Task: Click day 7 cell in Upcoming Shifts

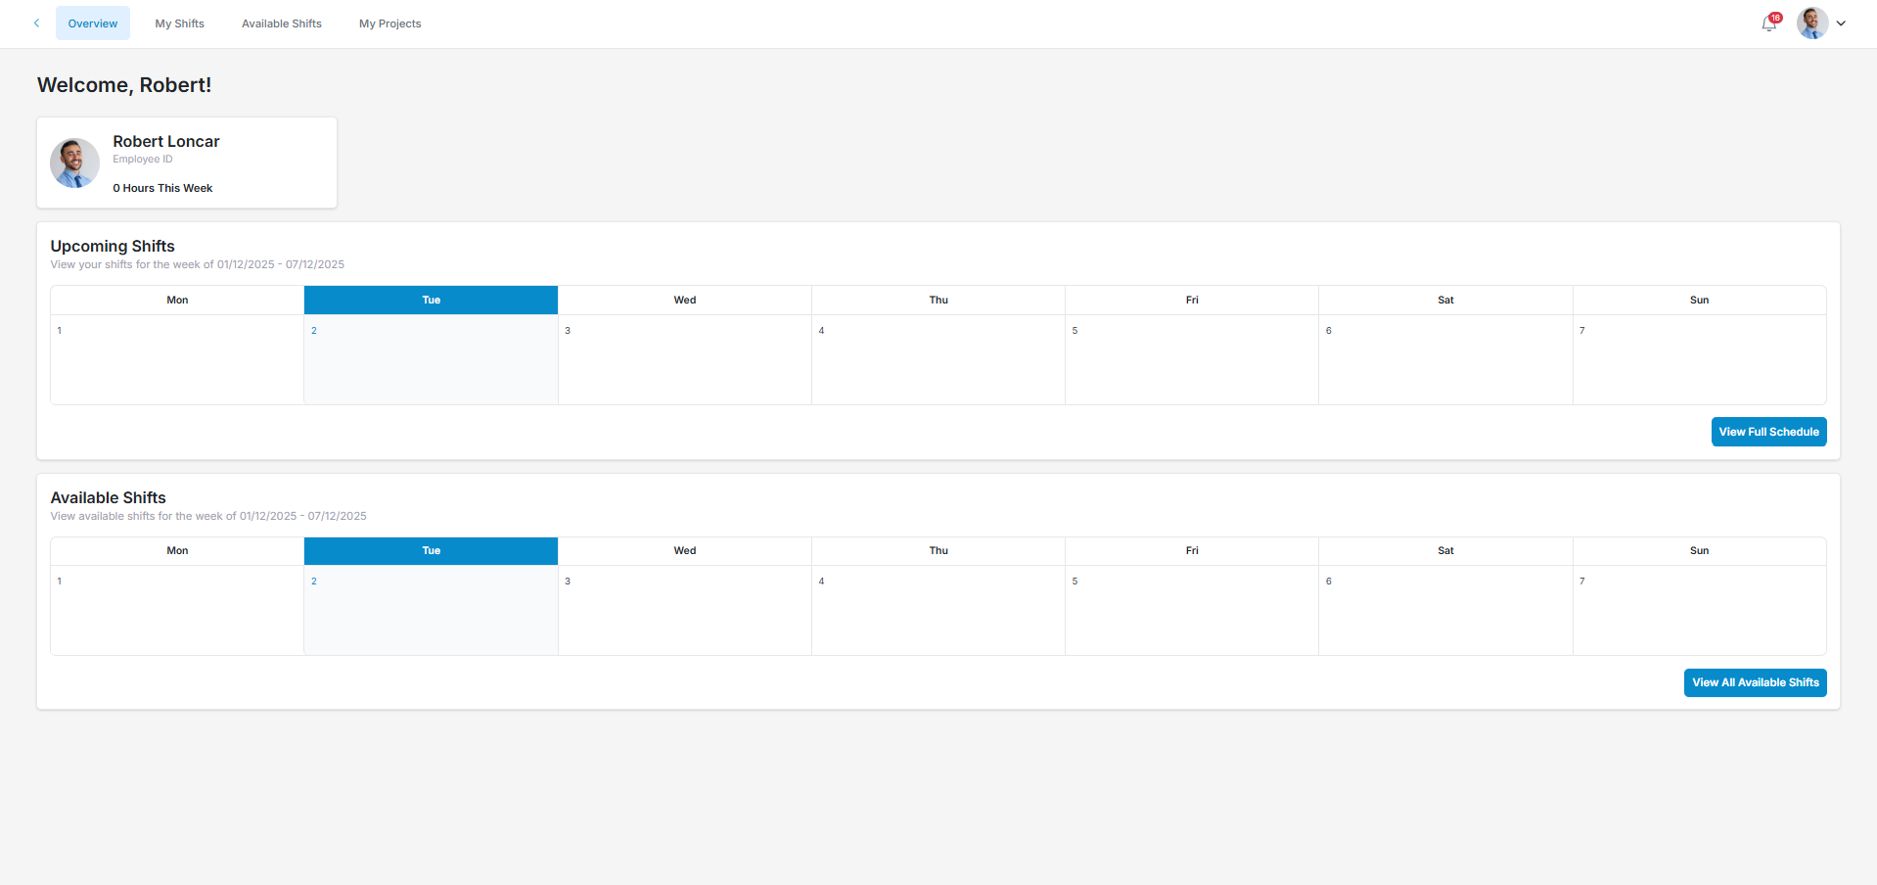Action: (x=1699, y=359)
